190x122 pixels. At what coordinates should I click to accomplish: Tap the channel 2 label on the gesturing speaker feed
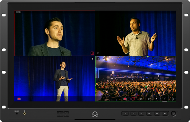tap(98, 53)
